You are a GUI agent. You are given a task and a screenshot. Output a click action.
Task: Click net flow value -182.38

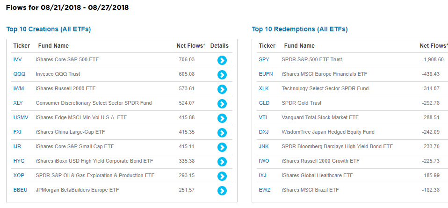tap(431, 190)
